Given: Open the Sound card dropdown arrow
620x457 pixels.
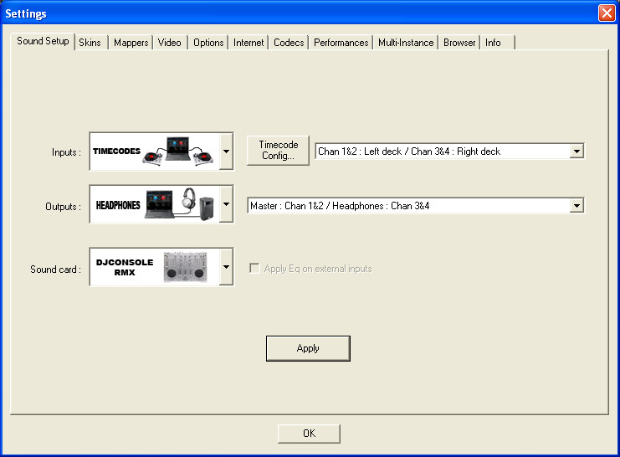Looking at the screenshot, I should click(226, 267).
